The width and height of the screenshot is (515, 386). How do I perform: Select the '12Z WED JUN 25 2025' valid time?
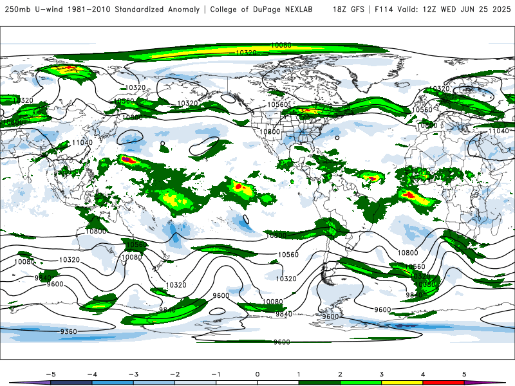(467, 10)
